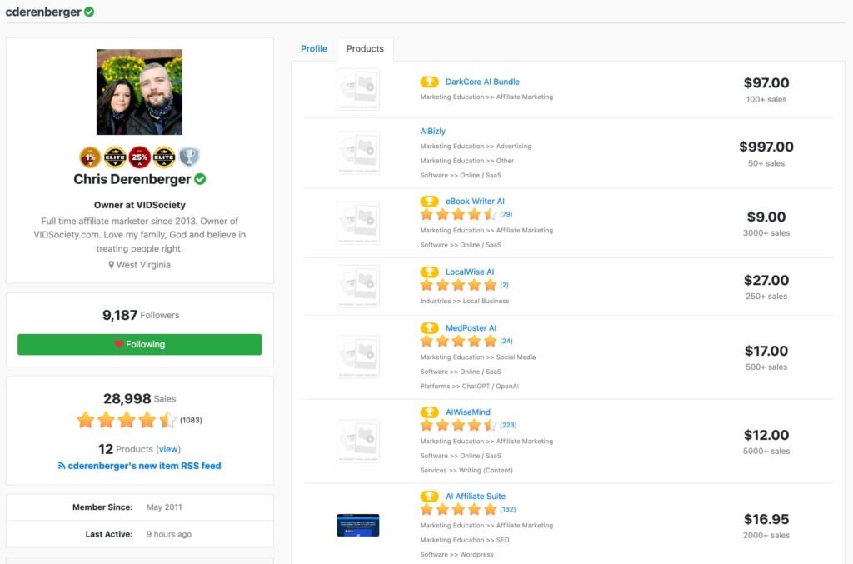Screen dimensions: 853x564
Task: Click the trophy badge next to MedPoster AI
Action: pos(429,327)
